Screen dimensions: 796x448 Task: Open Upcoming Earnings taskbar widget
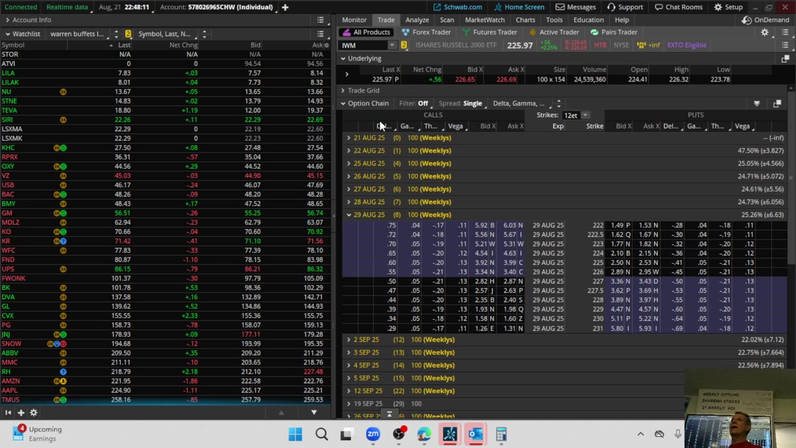click(x=39, y=434)
